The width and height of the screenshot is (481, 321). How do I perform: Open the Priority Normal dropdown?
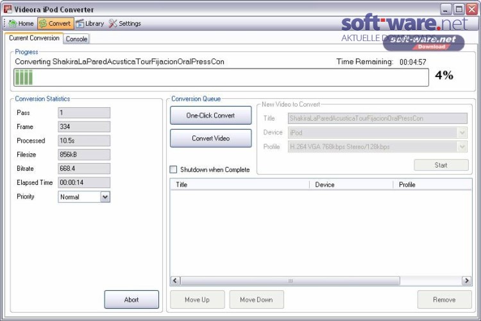pos(105,197)
